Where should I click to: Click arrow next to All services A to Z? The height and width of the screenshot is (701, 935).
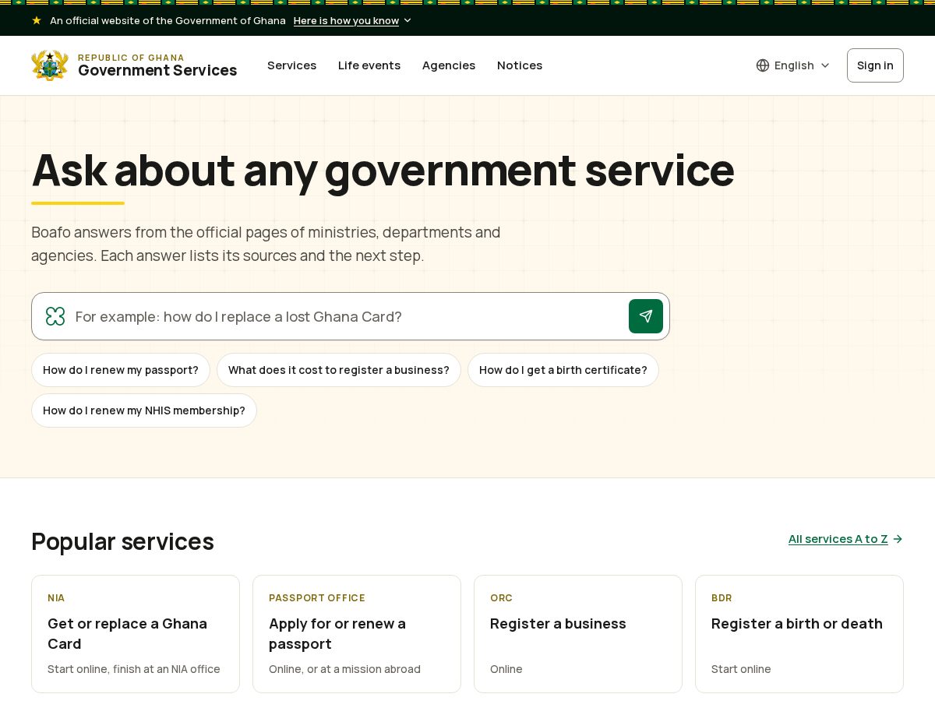click(x=898, y=539)
